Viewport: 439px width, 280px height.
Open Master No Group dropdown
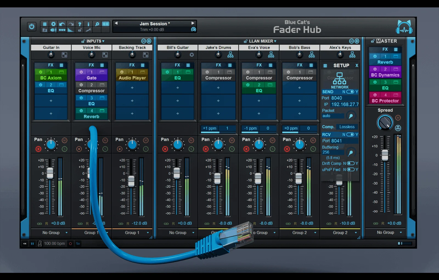[x=385, y=232]
